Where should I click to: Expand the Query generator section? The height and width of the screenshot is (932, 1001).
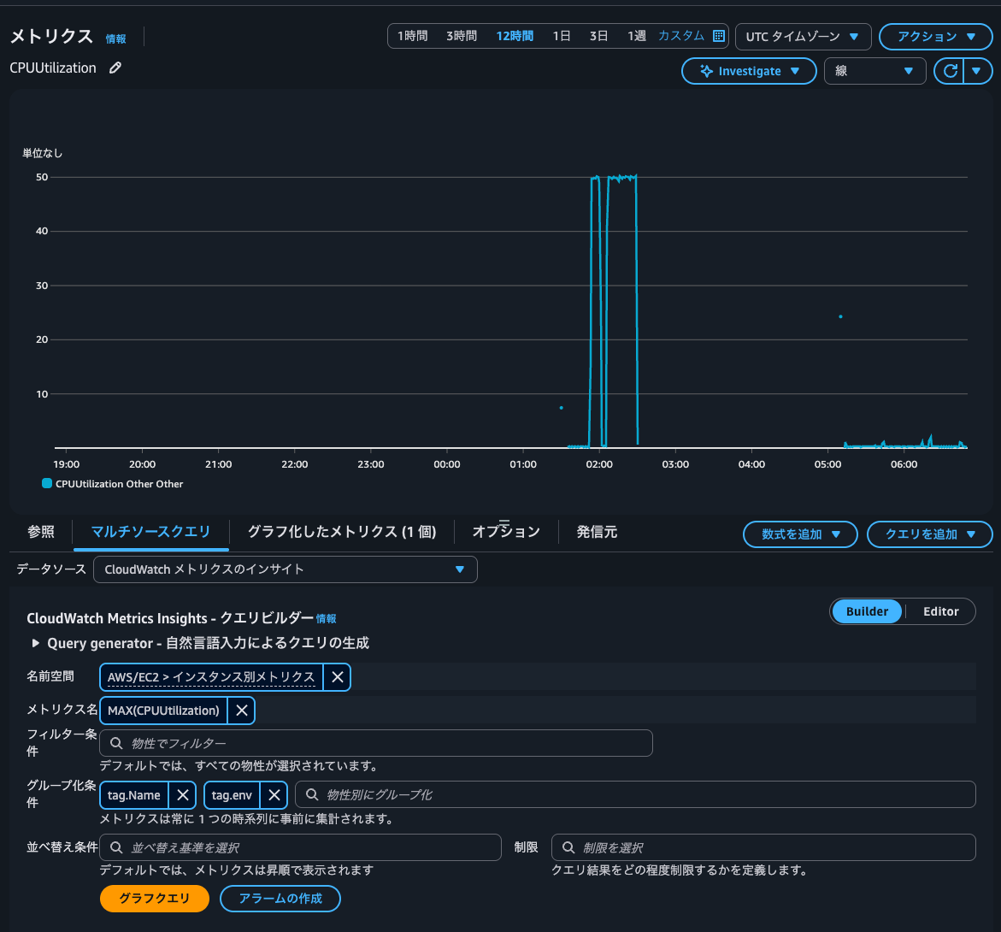tap(36, 643)
